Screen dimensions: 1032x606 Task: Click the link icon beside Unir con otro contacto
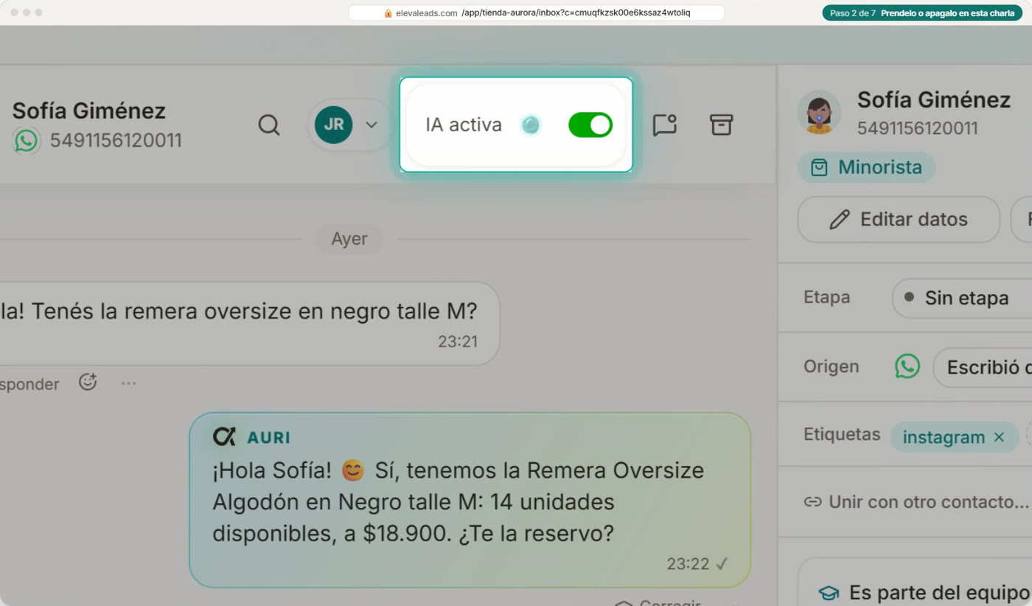[x=812, y=502]
